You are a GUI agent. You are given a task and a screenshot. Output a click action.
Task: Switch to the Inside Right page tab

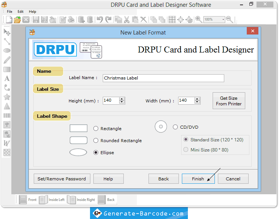pos(81,199)
